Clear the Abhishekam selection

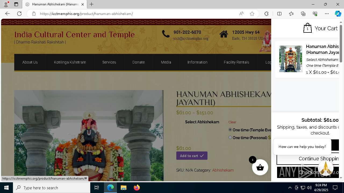pyautogui.click(x=232, y=122)
